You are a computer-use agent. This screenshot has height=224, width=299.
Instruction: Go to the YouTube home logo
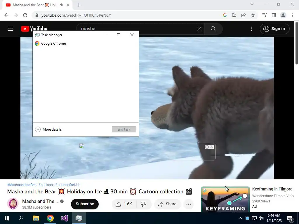coord(34,29)
